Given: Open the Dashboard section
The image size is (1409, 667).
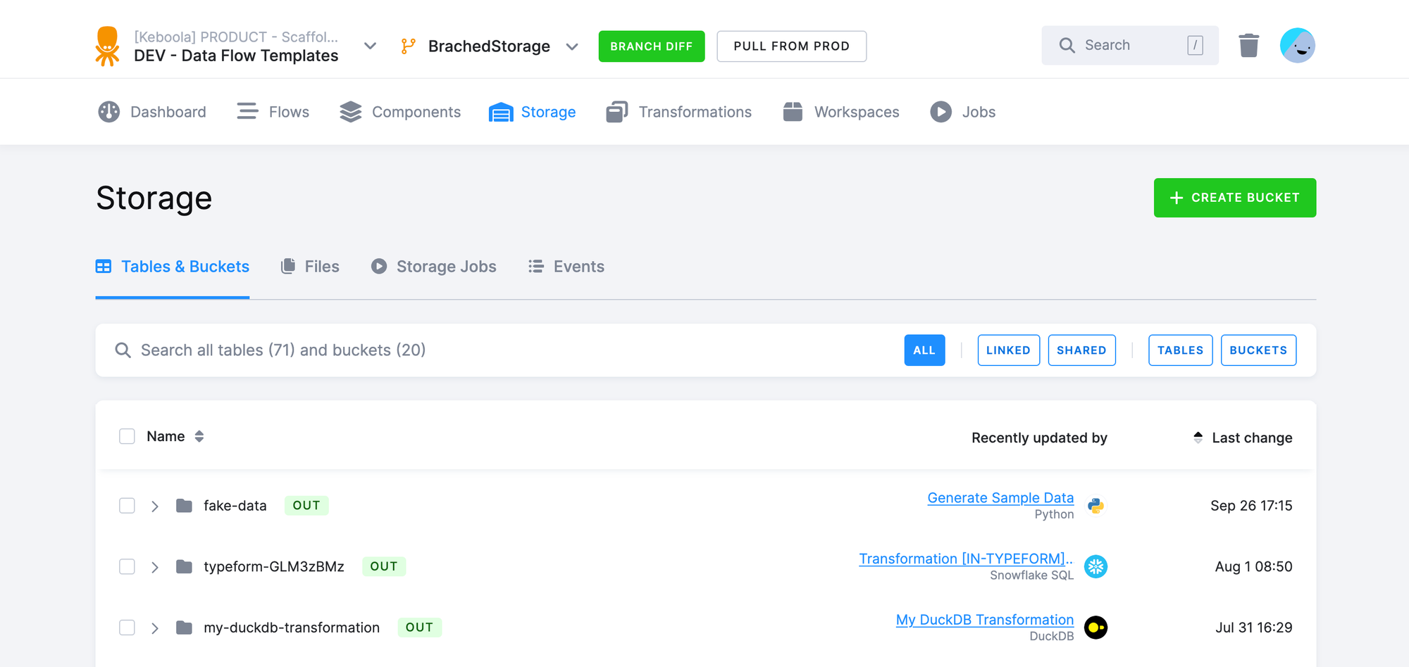Looking at the screenshot, I should pyautogui.click(x=168, y=111).
